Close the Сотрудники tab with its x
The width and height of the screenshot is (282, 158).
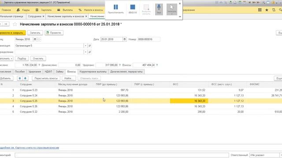pos(43,16)
